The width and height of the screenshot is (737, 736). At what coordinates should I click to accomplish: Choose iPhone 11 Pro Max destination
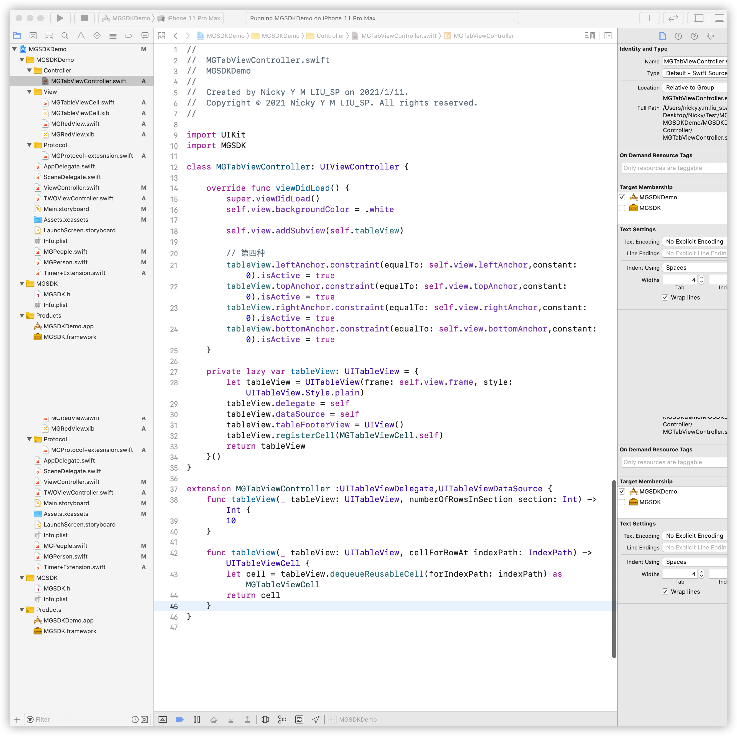click(193, 18)
